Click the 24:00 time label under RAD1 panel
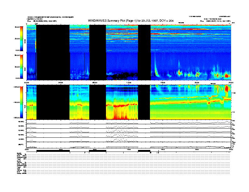The image size is (249, 192). 231,83
